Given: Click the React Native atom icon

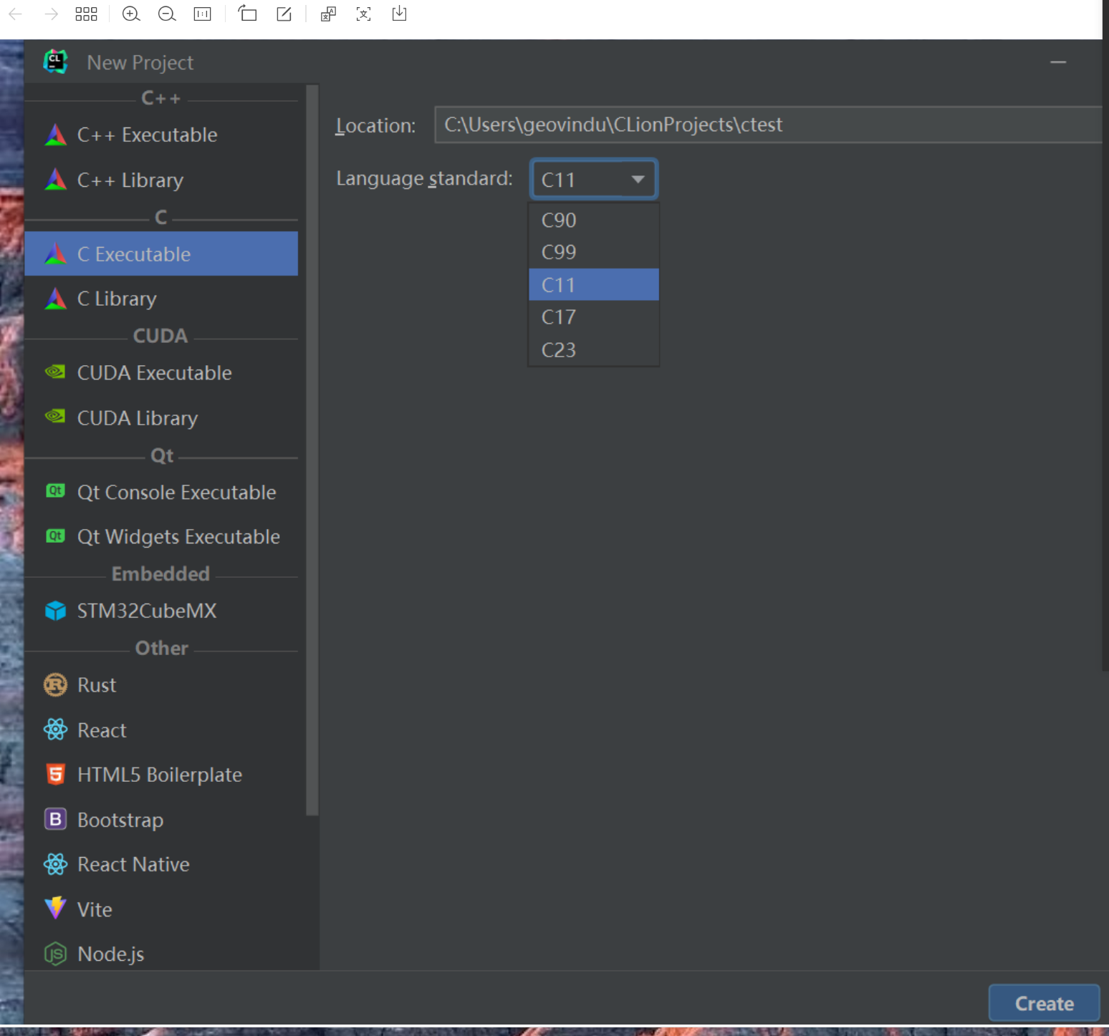Looking at the screenshot, I should click(55, 864).
